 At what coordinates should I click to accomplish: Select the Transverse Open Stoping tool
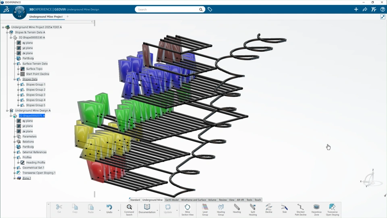tap(333, 210)
